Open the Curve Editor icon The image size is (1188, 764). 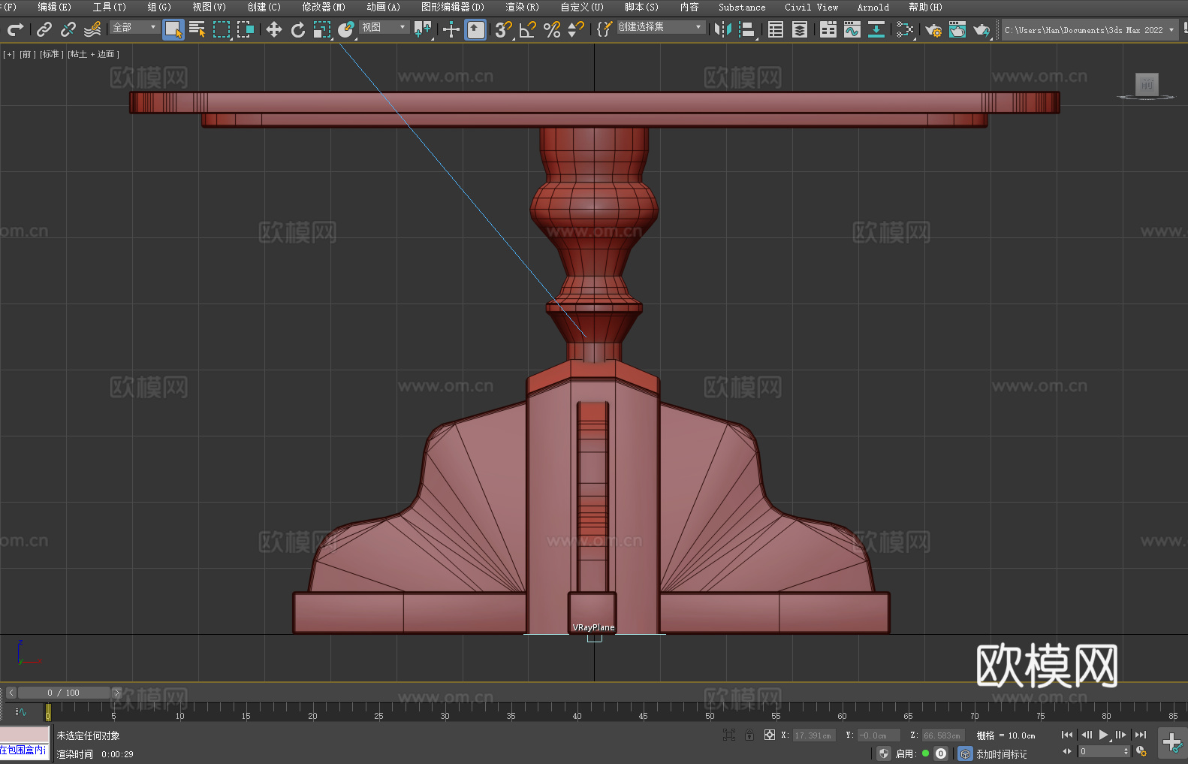pos(852,29)
